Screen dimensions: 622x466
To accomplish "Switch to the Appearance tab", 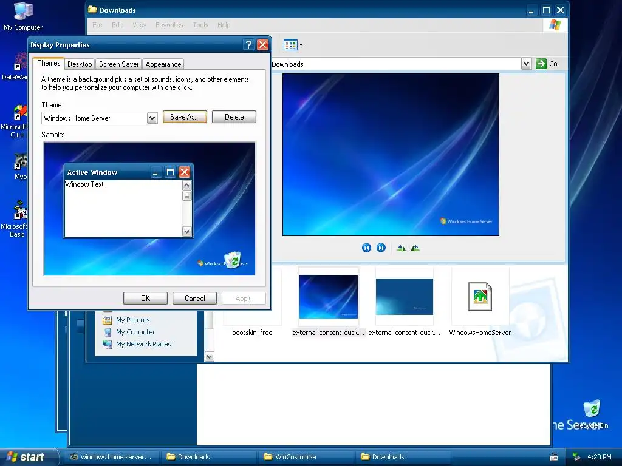I will [163, 64].
